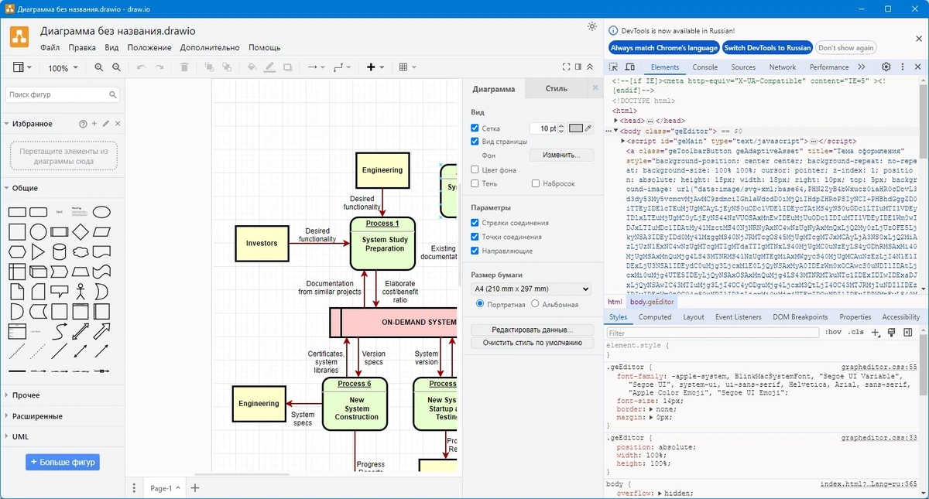Click the DevTools inspect element icon
This screenshot has width=929, height=499.
(615, 67)
